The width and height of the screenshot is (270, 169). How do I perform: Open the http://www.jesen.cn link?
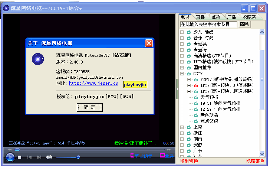pos(93,83)
